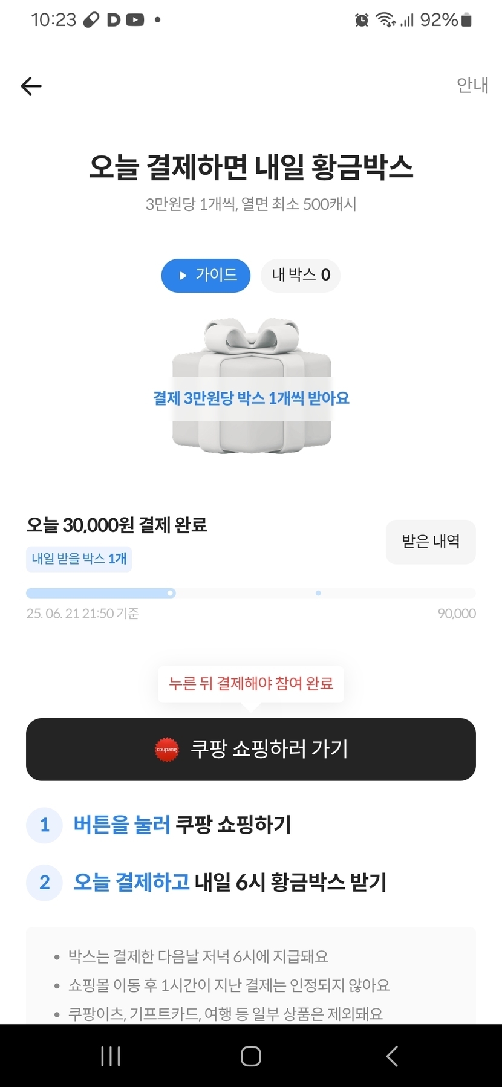Viewport: 502px width, 1087px height.
Task: Tap the step 2 number circle
Action: (44, 883)
